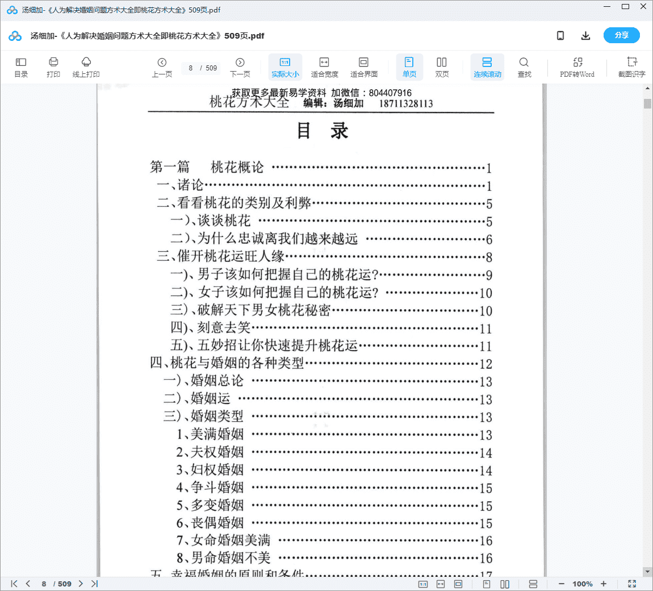This screenshot has width=653, height=591.
Task: Download the PDF using the download icon
Action: 585,36
